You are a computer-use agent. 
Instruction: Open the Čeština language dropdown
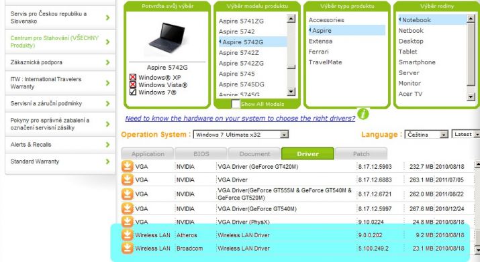426,135
